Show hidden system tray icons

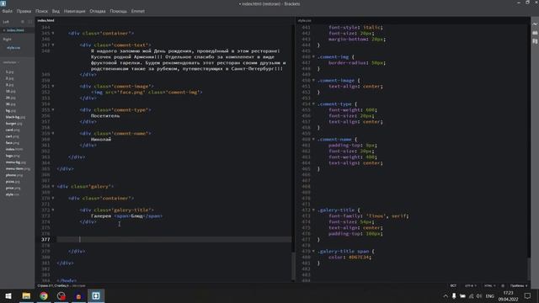pyautogui.click(x=446, y=295)
